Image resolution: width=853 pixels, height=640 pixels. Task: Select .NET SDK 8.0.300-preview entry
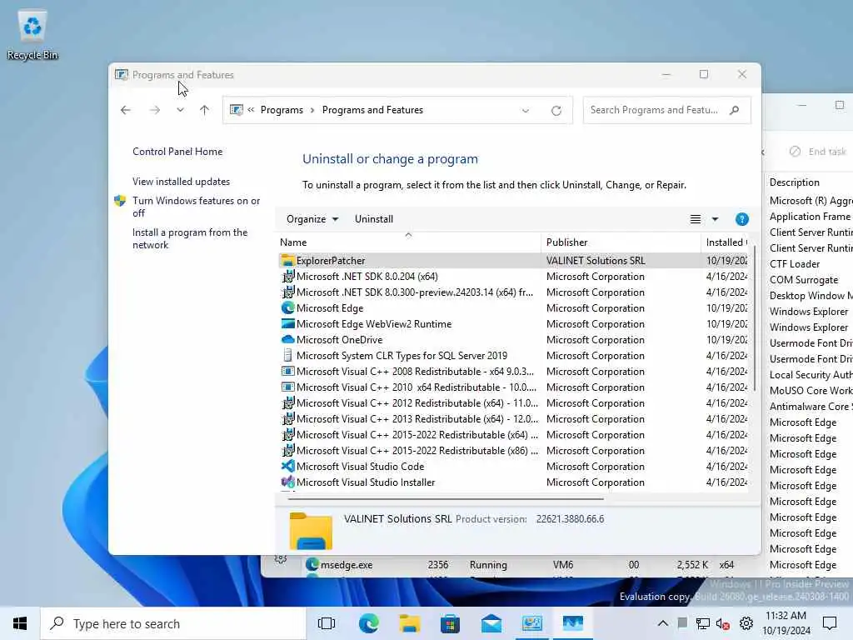pos(513,292)
